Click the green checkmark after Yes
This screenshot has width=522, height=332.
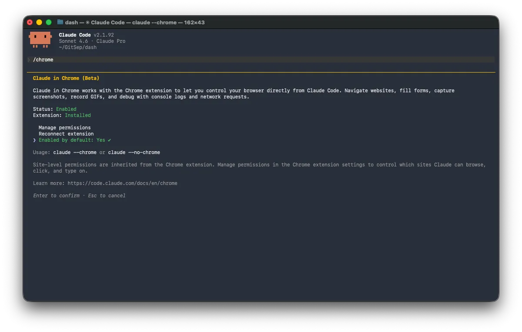(x=109, y=140)
